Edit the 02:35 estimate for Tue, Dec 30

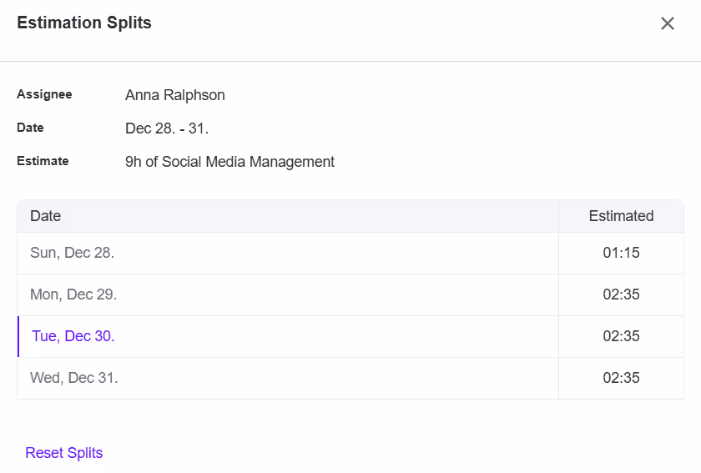click(x=621, y=336)
